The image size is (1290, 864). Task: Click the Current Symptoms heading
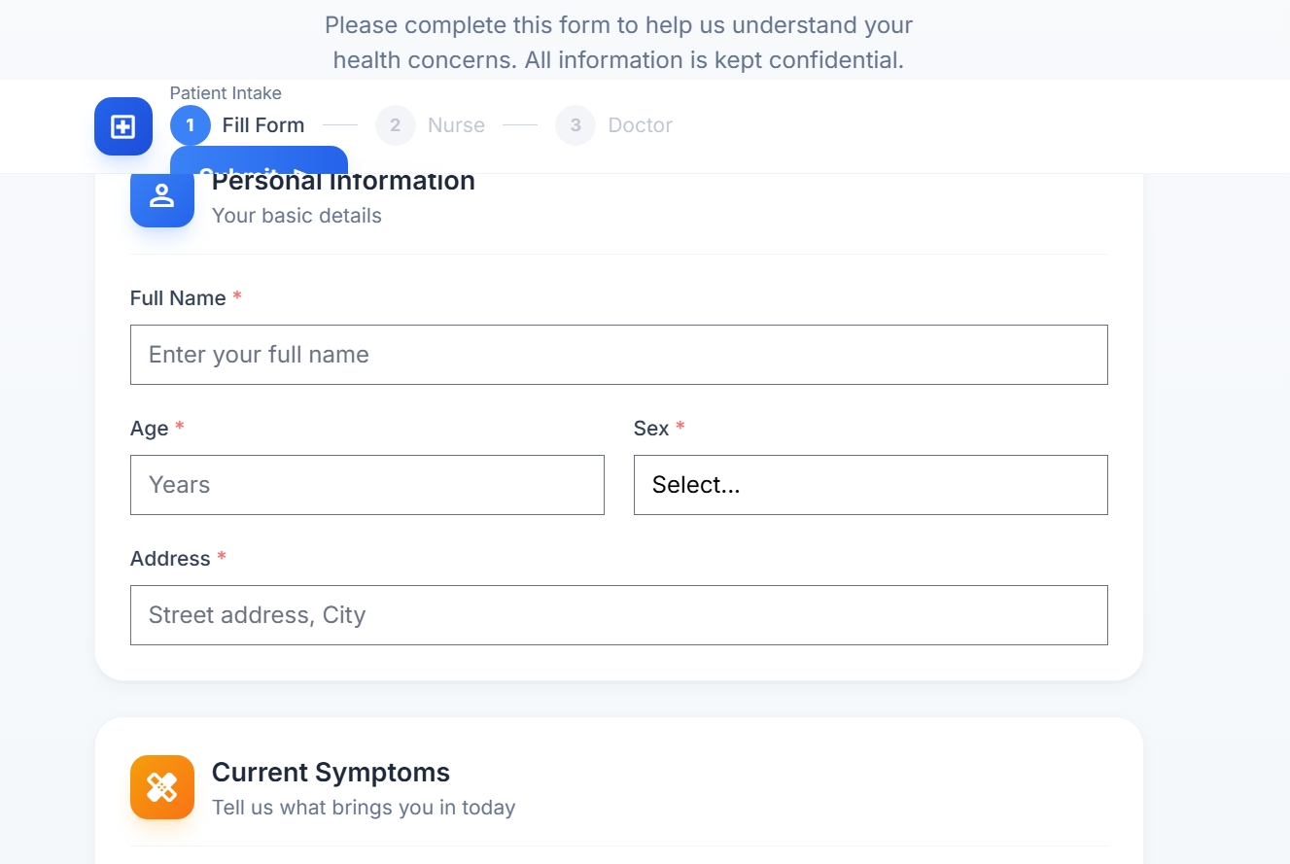tap(331, 773)
